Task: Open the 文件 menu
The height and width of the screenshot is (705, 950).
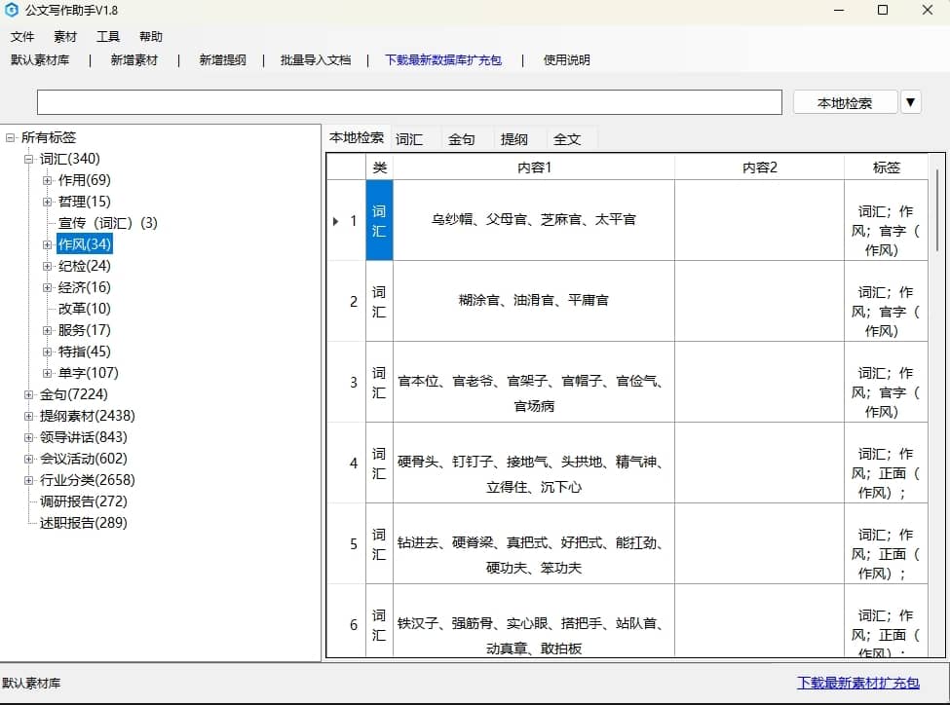Action: coord(22,36)
